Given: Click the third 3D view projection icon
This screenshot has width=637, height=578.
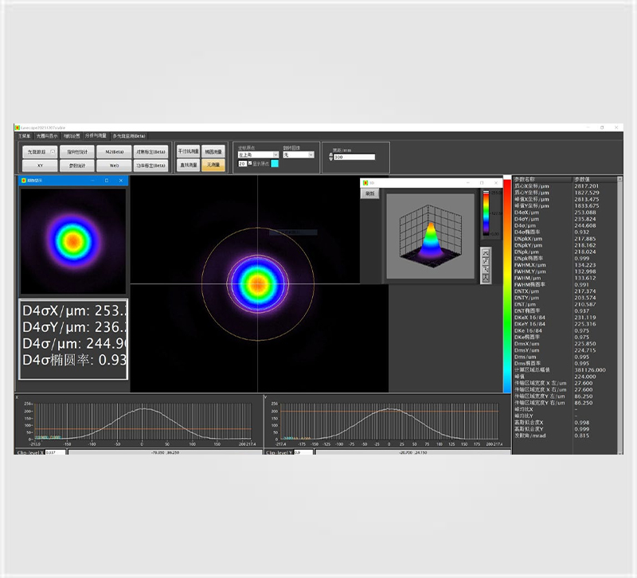Looking at the screenshot, I should tap(486, 269).
